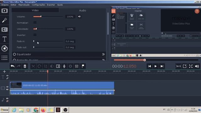Viewport: 201px width, 113px height.
Task: Toggle visibility of the video track
Action: [x=8, y=87]
